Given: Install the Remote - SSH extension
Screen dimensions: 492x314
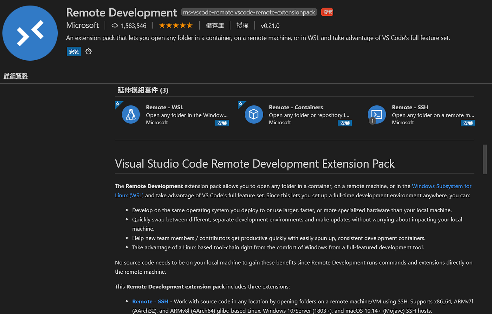Looking at the screenshot, I should point(468,123).
